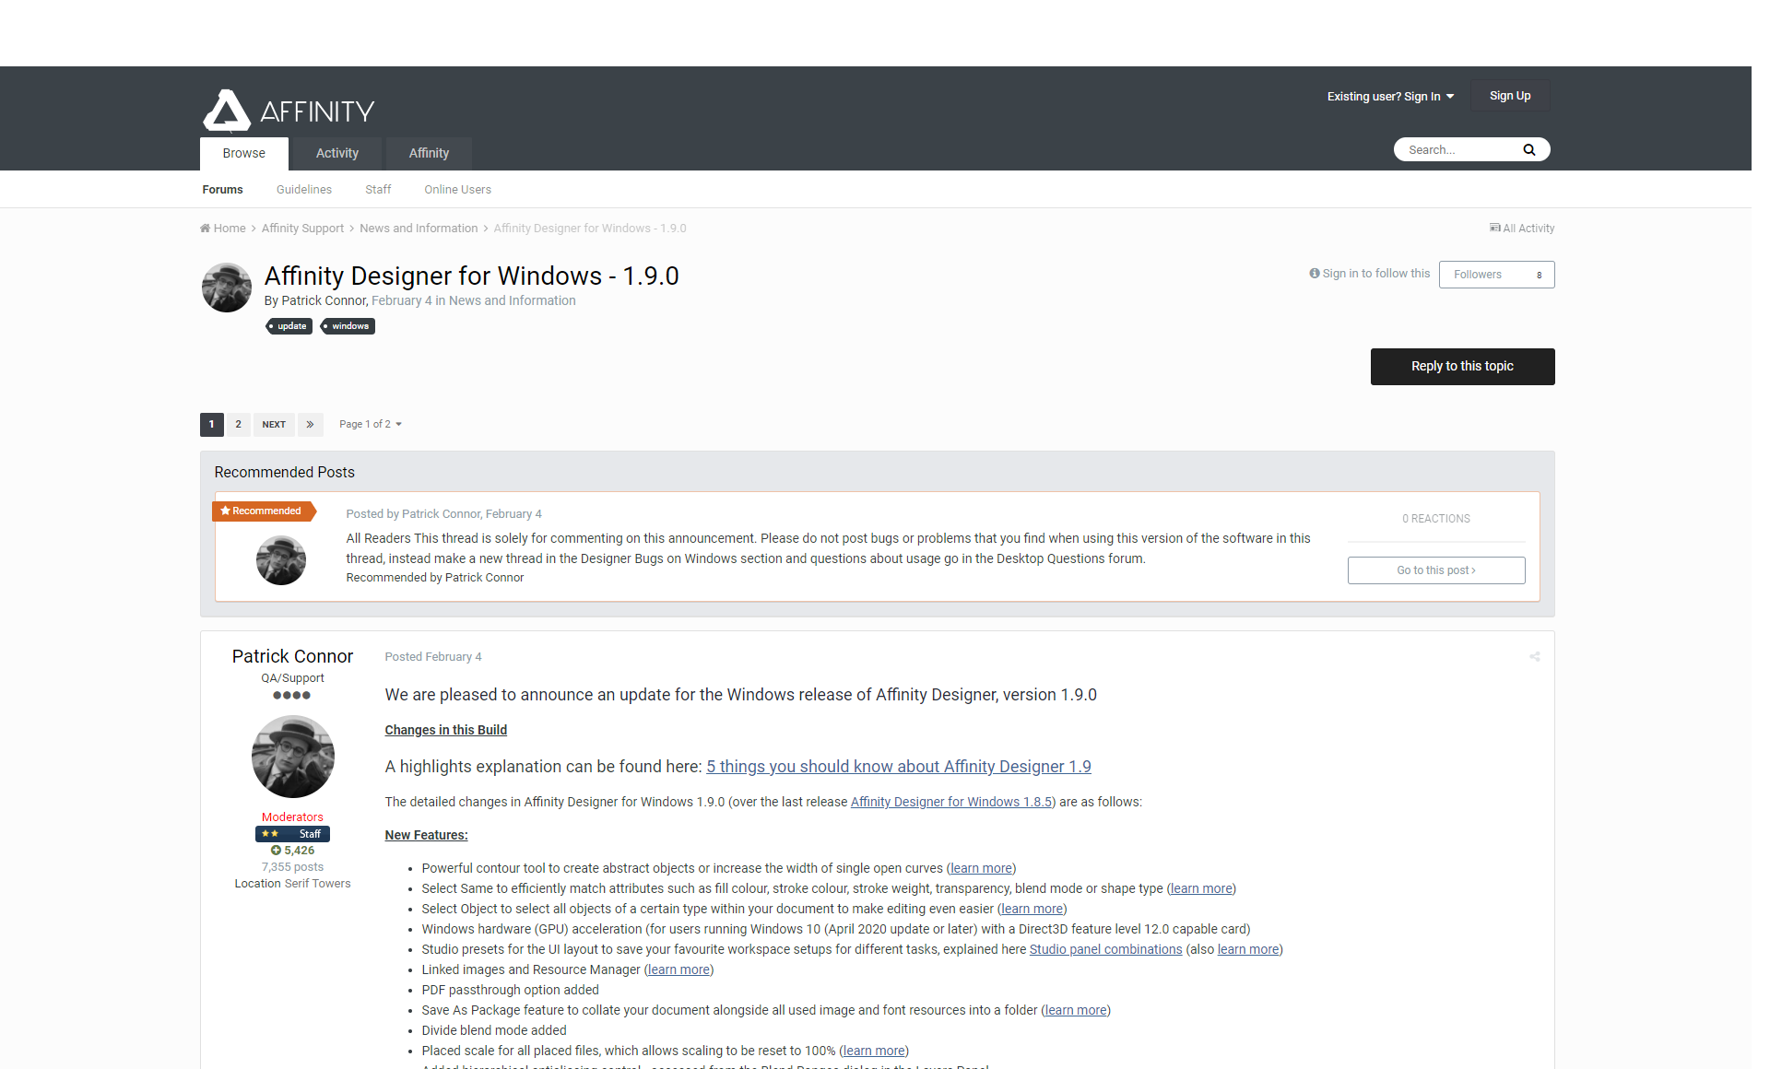Click the Affinity logo in the header
The height and width of the screenshot is (1069, 1770).
[x=289, y=111]
